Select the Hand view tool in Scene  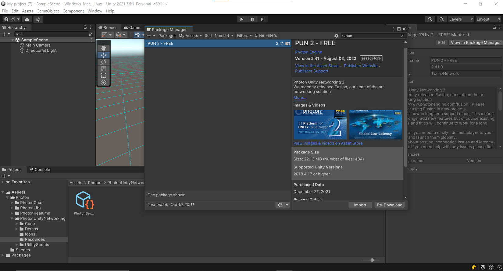[104, 48]
